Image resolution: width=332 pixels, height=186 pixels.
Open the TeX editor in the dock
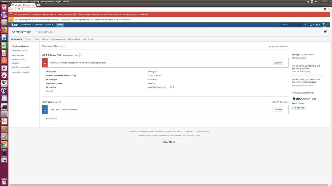coord(4,83)
